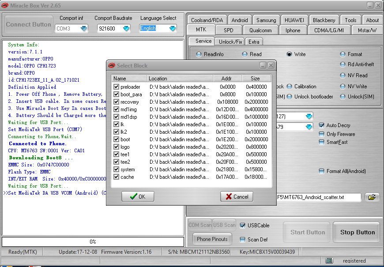Image resolution: width=384 pixels, height=267 pixels.
Task: Open the About tab
Action: [372, 20]
